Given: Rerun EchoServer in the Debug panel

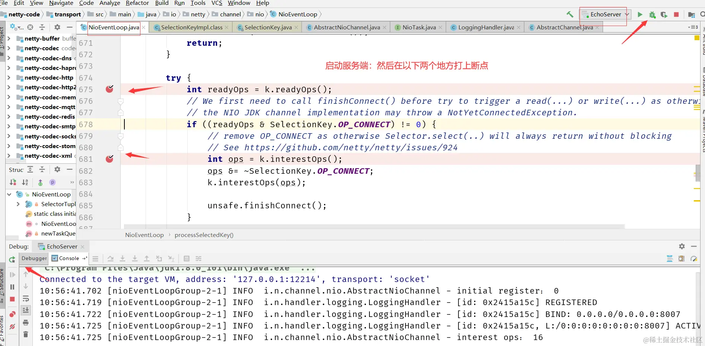Looking at the screenshot, I should point(12,259).
